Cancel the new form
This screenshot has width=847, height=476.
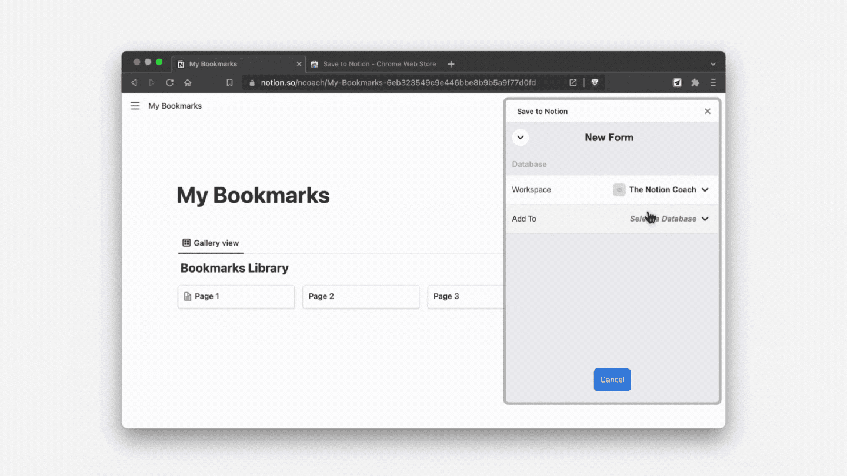coord(612,380)
